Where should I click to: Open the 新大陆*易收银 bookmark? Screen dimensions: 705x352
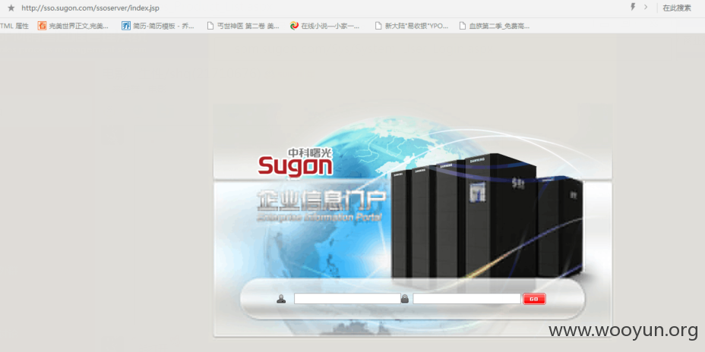point(412,26)
